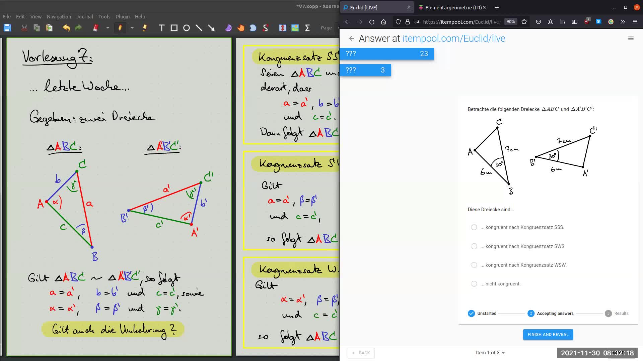643x361 pixels.
Task: Choose the 'nicht kongruent' radio button
Action: point(474,284)
